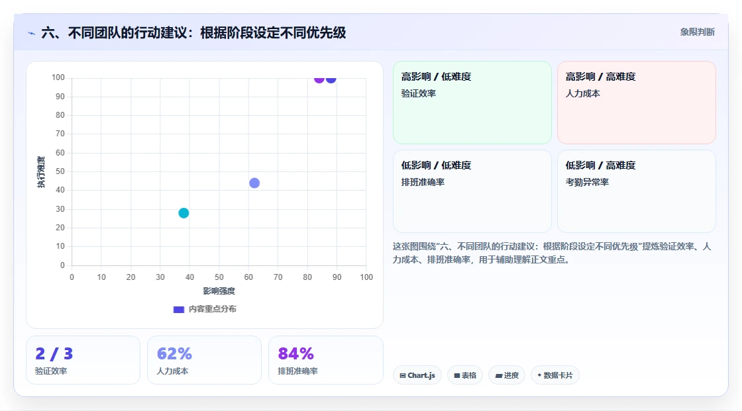
Task: Click the x-axis tick label 100
Action: point(366,277)
